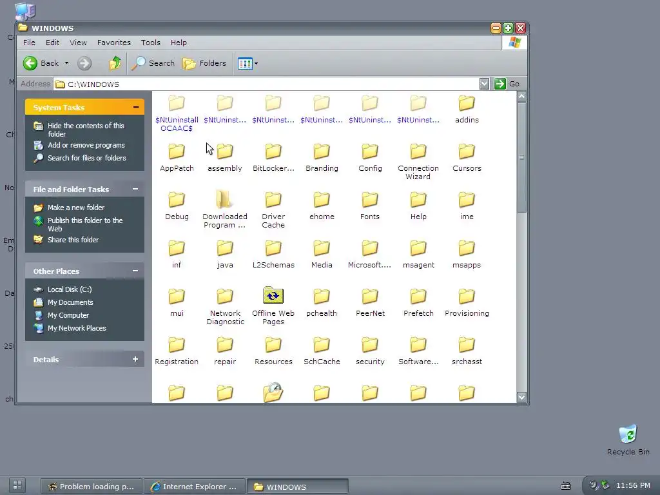
Task: Collapse the File and Folder Tasks panel
Action: coord(135,189)
